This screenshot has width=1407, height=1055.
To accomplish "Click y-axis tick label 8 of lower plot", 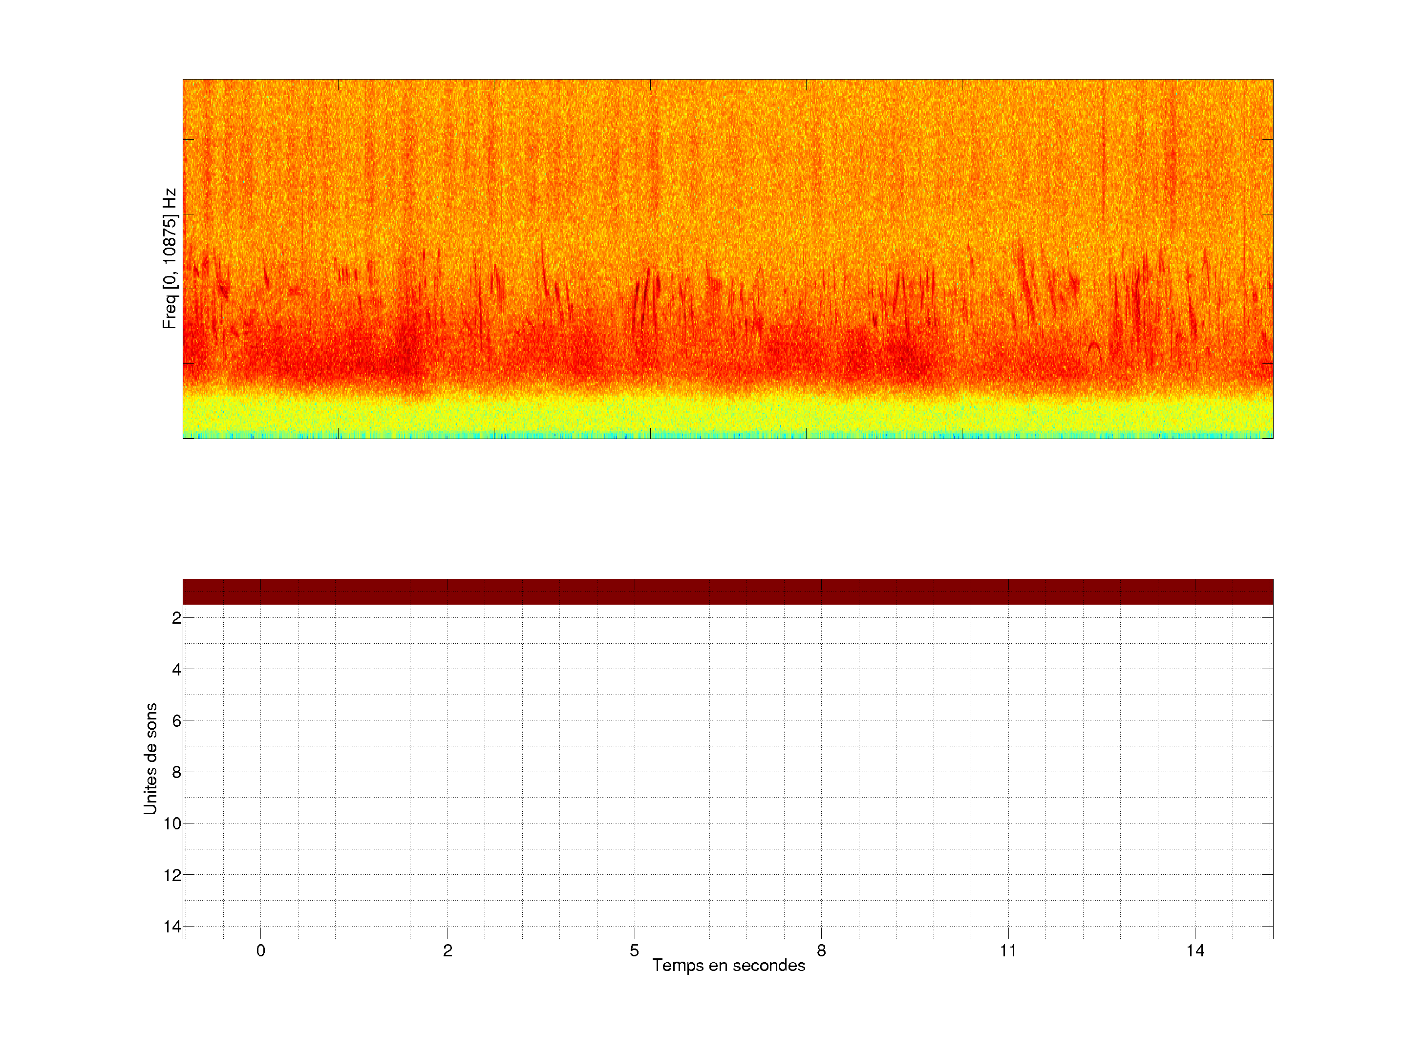I will pyautogui.click(x=176, y=773).
